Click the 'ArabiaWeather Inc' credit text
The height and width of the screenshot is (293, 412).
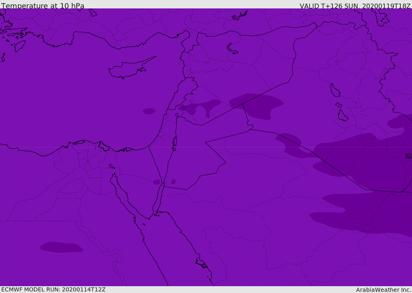click(x=383, y=290)
